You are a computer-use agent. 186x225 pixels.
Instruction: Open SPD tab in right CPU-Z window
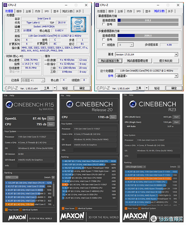click(138, 11)
